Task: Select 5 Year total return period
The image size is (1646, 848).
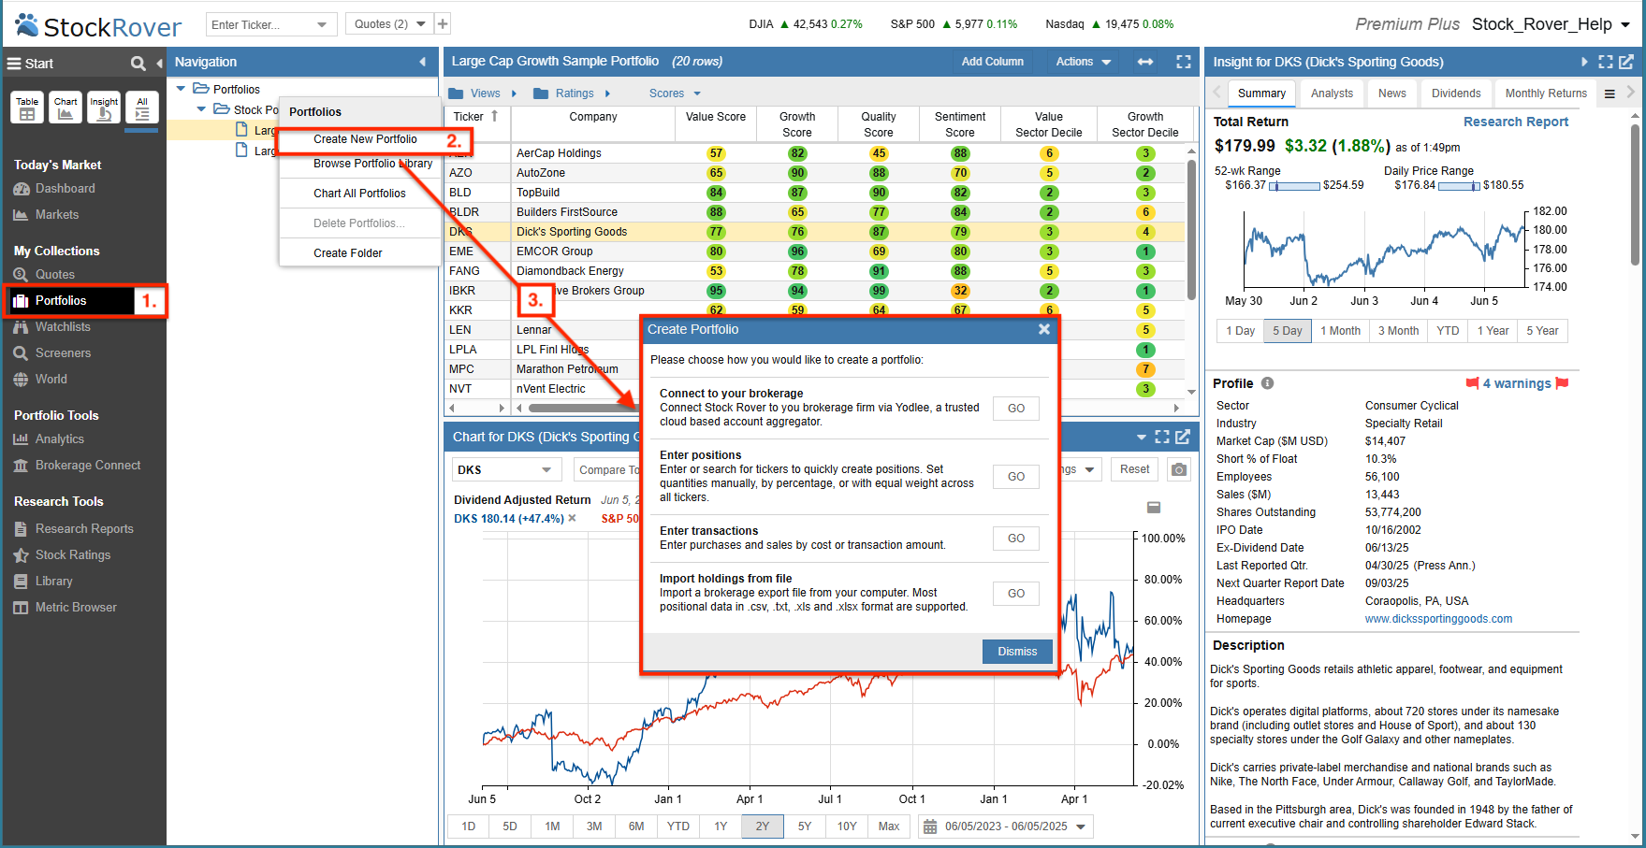Action: [1542, 331]
